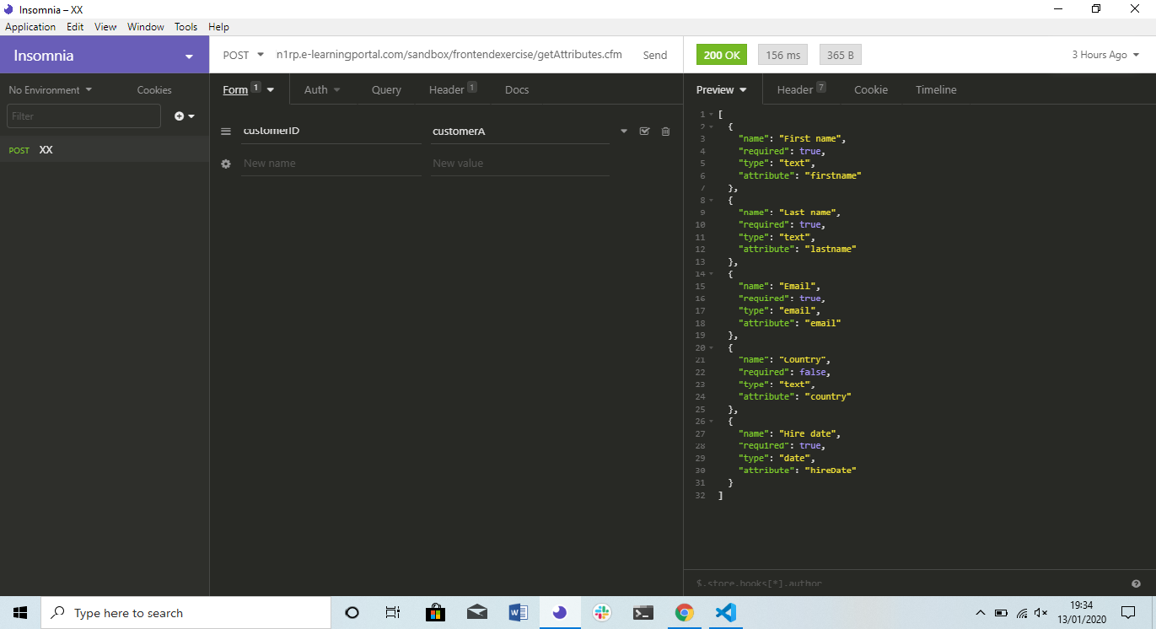
Task: Open Slack from the taskbar
Action: (x=601, y=613)
